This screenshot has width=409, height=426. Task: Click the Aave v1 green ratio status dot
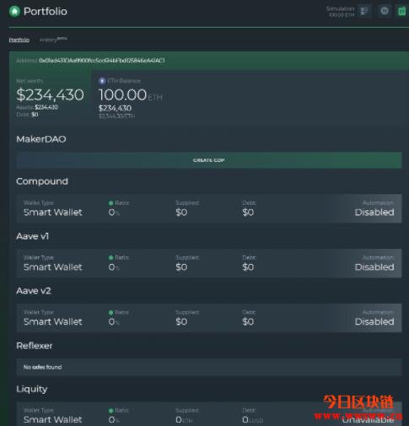(x=110, y=257)
